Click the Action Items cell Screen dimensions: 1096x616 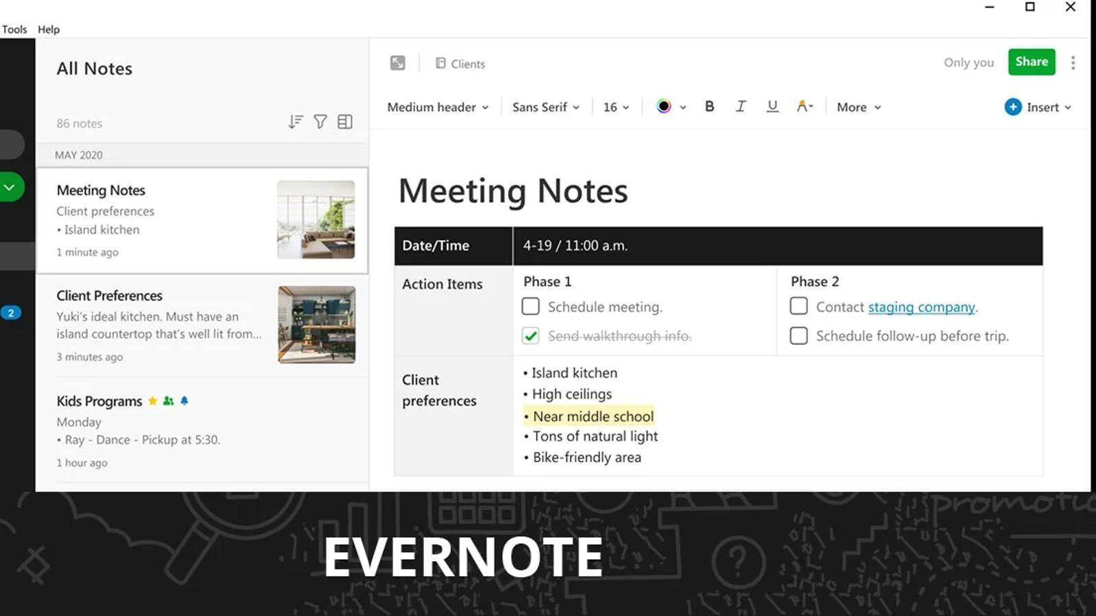(x=453, y=311)
